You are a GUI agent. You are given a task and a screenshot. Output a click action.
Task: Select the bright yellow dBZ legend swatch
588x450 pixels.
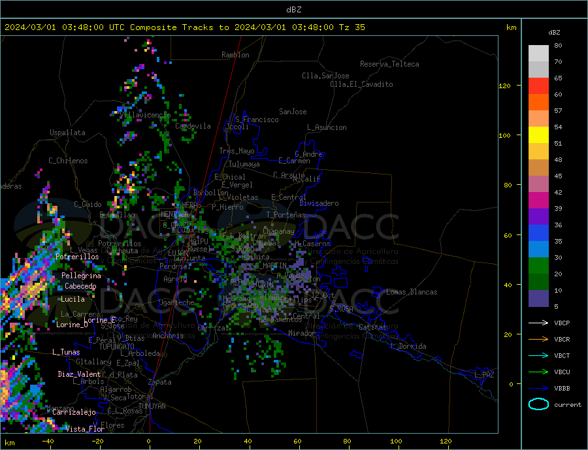[538, 135]
